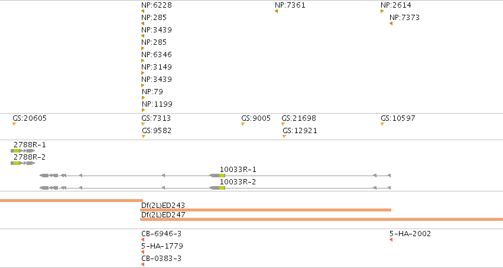The width and height of the screenshot is (503, 268).
Task: Click the Df(2L)ED247 orange deficiency bar
Action: (x=322, y=219)
